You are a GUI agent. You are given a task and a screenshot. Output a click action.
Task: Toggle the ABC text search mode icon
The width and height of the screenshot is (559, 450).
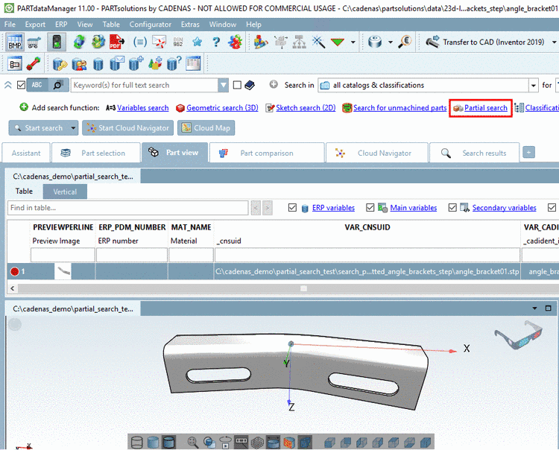[x=37, y=85]
